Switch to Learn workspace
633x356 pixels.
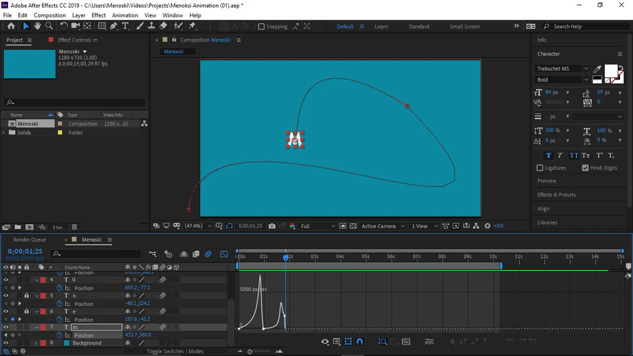point(381,27)
